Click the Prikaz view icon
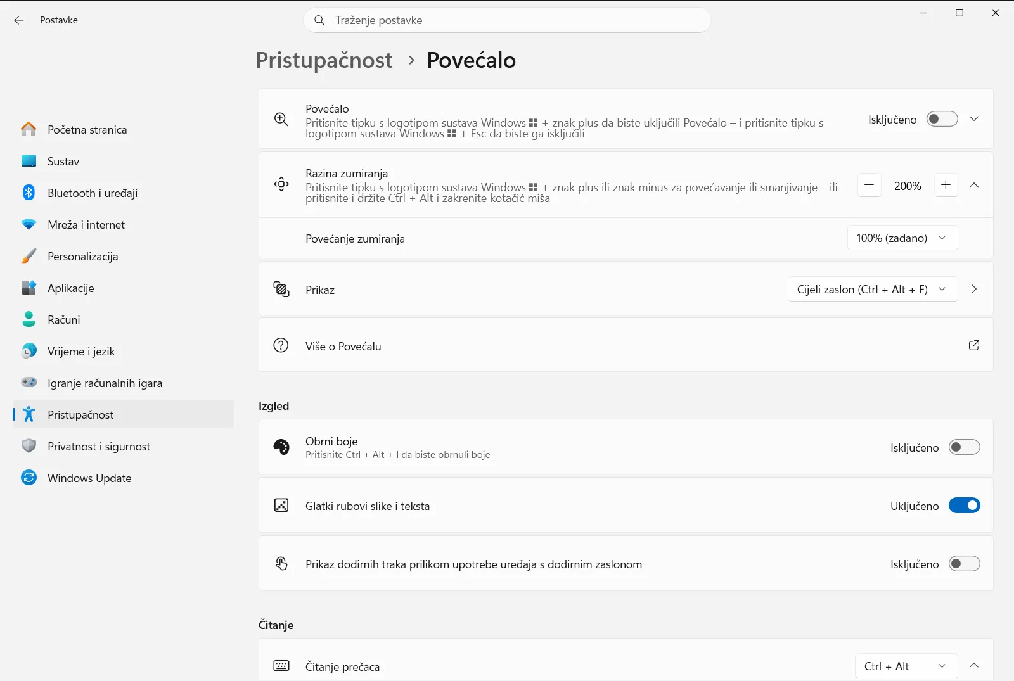Screen dimensions: 1014x681 (x=281, y=289)
